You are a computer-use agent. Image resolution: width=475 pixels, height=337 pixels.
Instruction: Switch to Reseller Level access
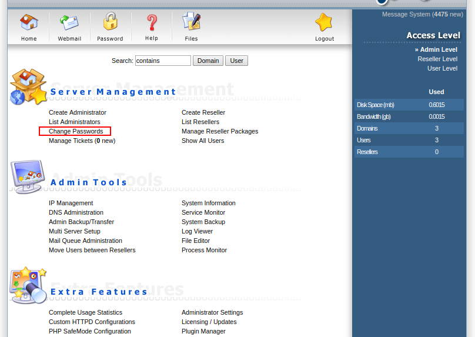pos(437,59)
